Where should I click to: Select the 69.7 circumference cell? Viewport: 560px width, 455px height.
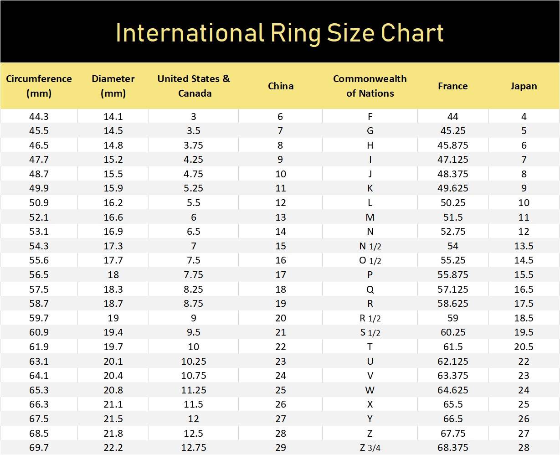pyautogui.click(x=39, y=448)
